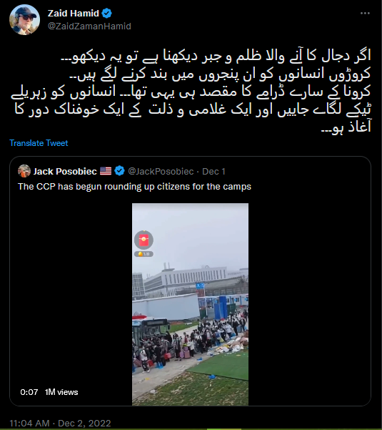Click the Urdu tweet body text
Screen dimensions: 382x430
coord(191,91)
